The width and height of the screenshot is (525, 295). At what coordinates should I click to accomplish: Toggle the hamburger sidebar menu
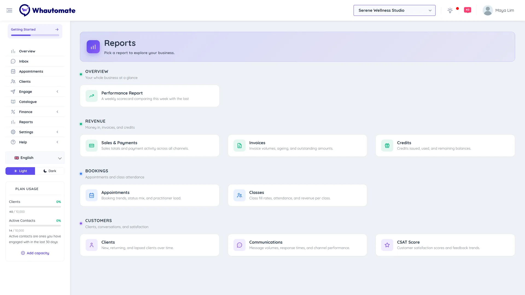pos(9,10)
